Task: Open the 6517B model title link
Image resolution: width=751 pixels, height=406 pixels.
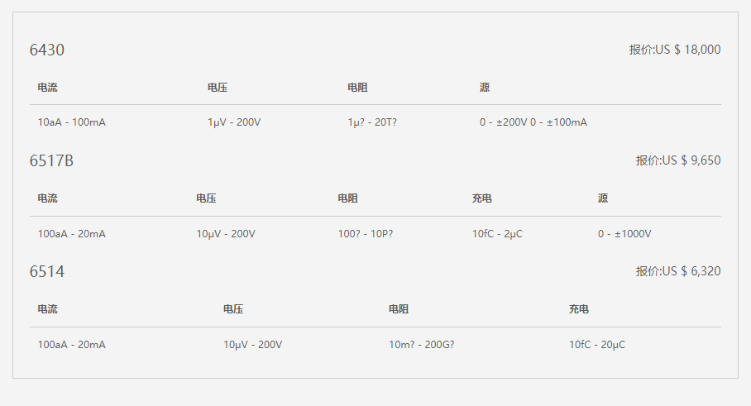Action: tap(51, 161)
